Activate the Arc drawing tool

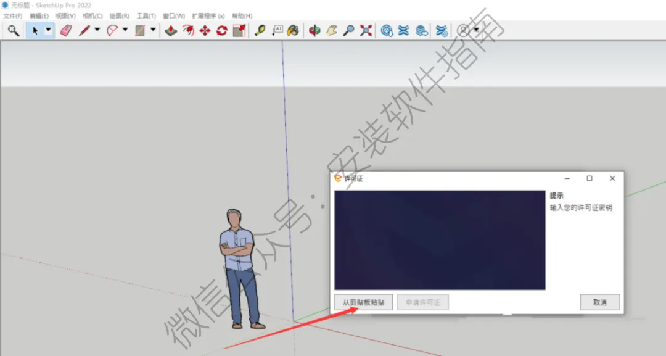(x=112, y=31)
